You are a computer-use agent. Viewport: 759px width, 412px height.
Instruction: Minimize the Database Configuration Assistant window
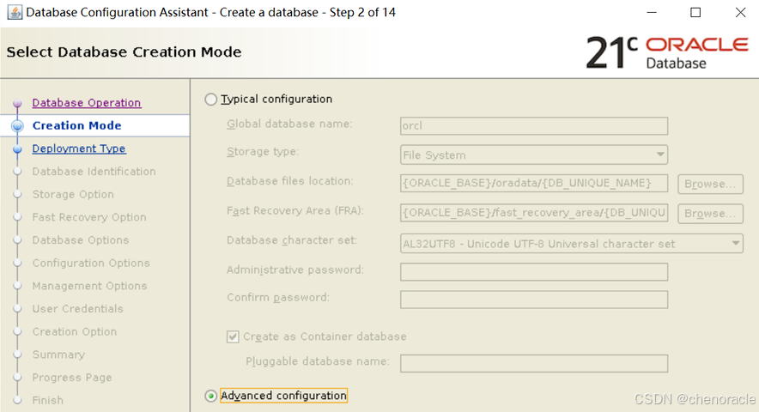651,13
